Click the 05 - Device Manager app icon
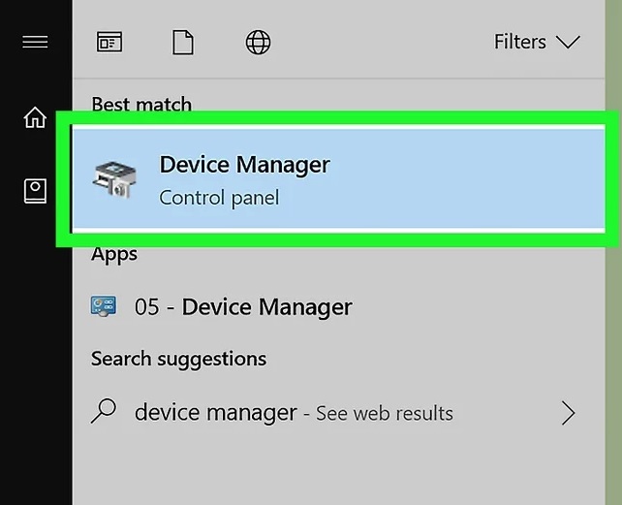 coord(103,307)
